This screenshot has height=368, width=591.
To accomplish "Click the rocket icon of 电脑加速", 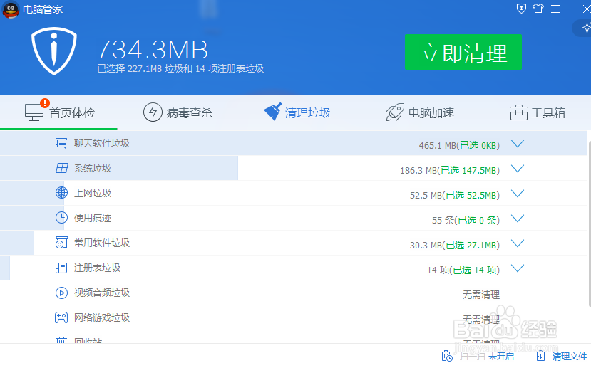I will [x=395, y=112].
